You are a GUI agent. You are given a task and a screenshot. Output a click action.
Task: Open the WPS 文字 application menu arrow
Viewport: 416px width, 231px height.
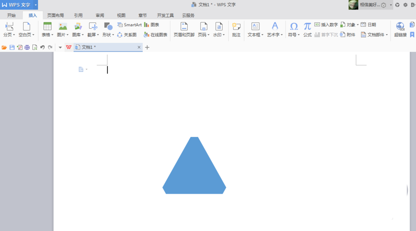(x=35, y=5)
